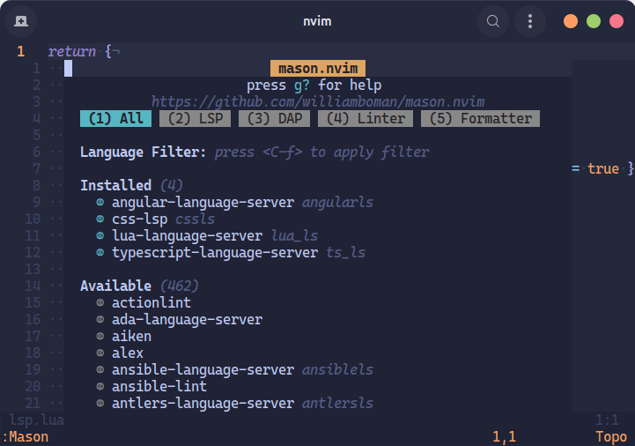Click the 'return' keyword in line 1

pos(72,51)
